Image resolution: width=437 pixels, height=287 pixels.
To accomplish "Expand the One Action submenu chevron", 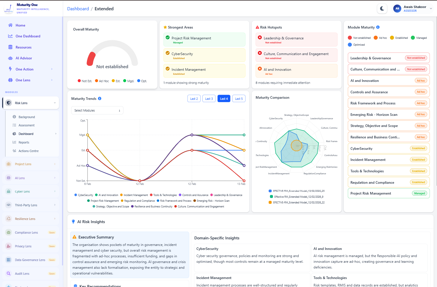I will [52, 69].
